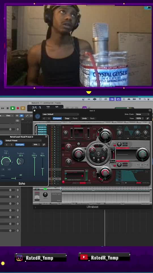The width and height of the screenshot is (153, 273).
Task: Click the link icon in Ultrabeat header
Action: [147, 118]
